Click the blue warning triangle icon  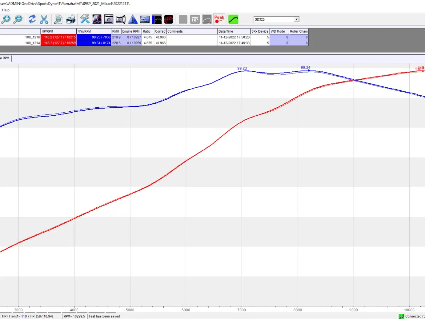(x=133, y=19)
